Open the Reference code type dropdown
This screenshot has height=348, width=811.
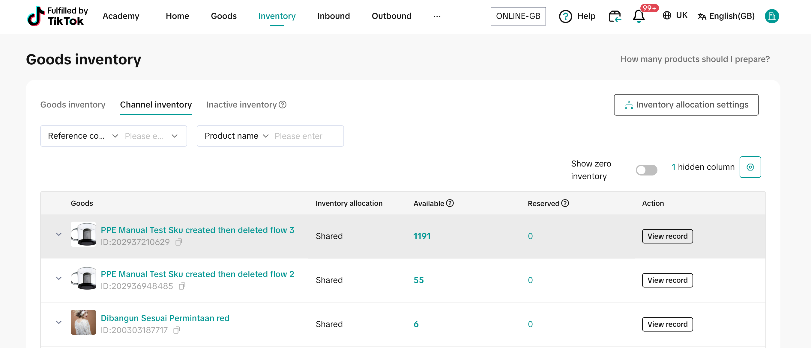point(83,136)
